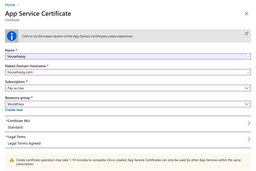Open the Subscription dropdown
Image resolution: width=256 pixels, height=171 pixels.
tap(128, 88)
